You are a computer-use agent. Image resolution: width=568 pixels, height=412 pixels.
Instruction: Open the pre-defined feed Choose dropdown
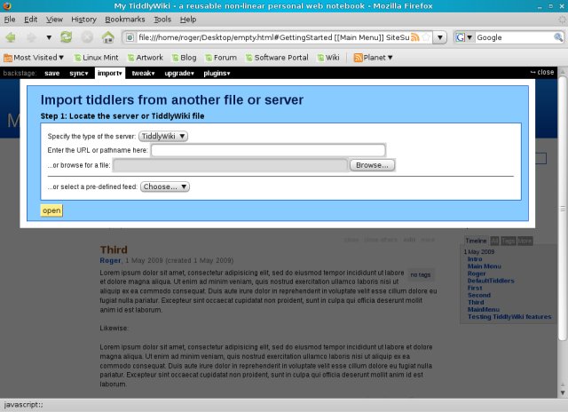pyautogui.click(x=165, y=186)
